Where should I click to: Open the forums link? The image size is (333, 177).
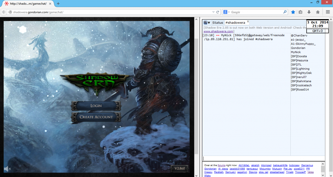(221, 165)
